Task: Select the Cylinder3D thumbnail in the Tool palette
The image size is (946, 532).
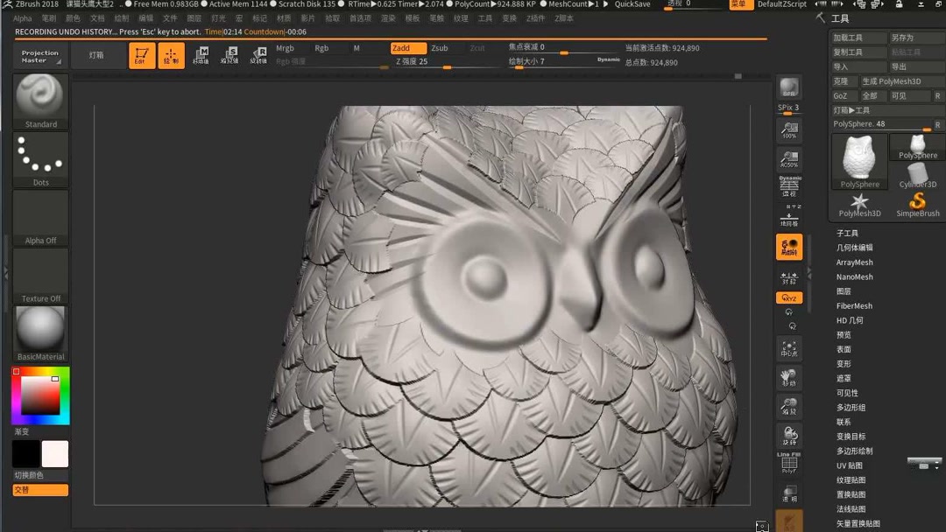Action: tap(918, 171)
